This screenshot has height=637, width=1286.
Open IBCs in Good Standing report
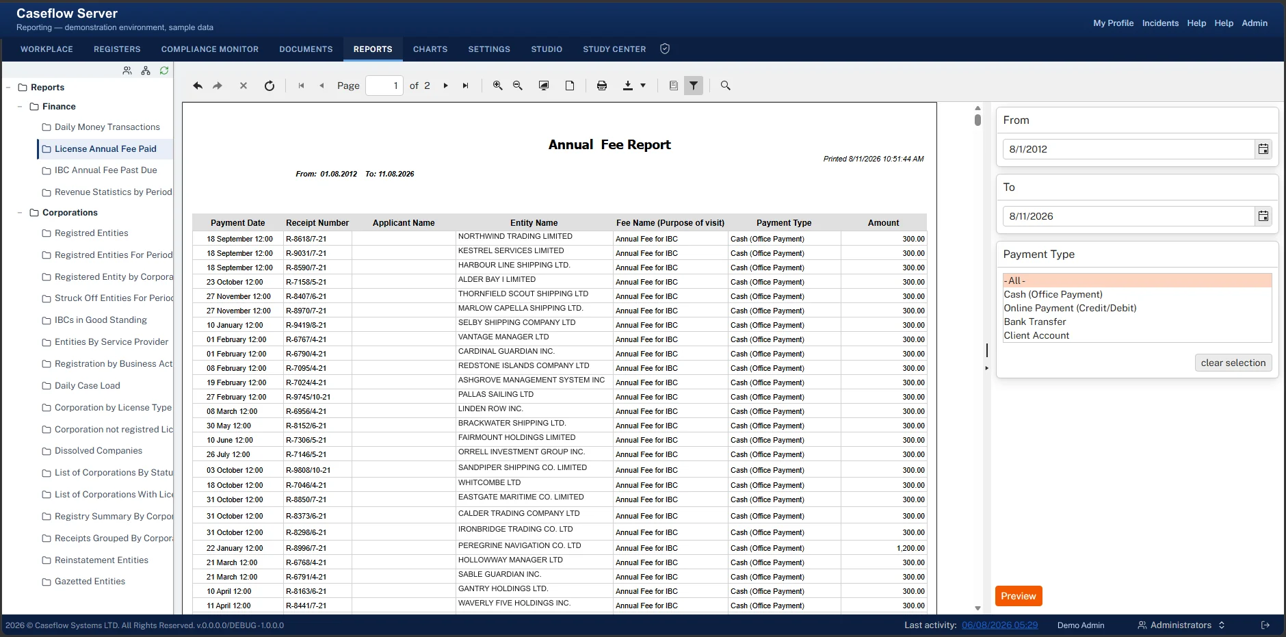101,320
